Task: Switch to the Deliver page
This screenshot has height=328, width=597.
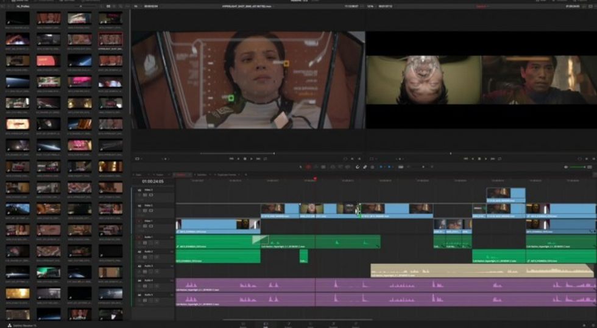Action: coord(356,324)
